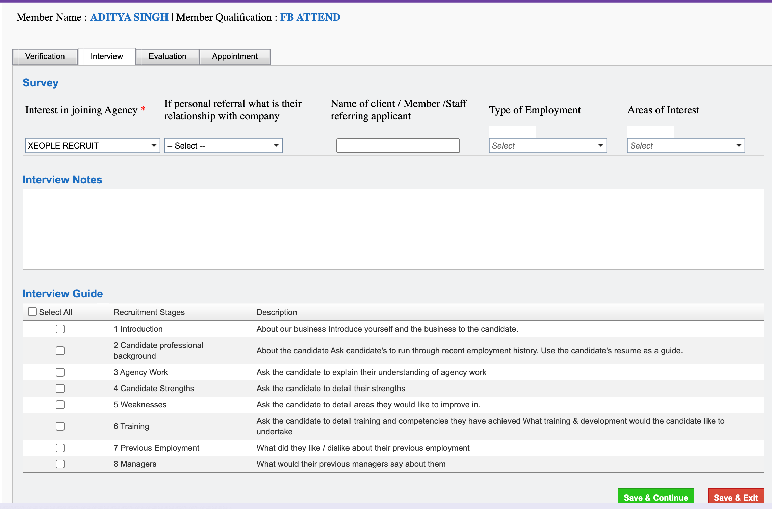Click the '4 Candidate Strengths' stage text
Viewport: 772px width, 509px height.
pos(154,389)
